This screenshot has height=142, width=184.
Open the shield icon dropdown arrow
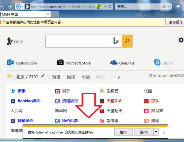(22, 6)
